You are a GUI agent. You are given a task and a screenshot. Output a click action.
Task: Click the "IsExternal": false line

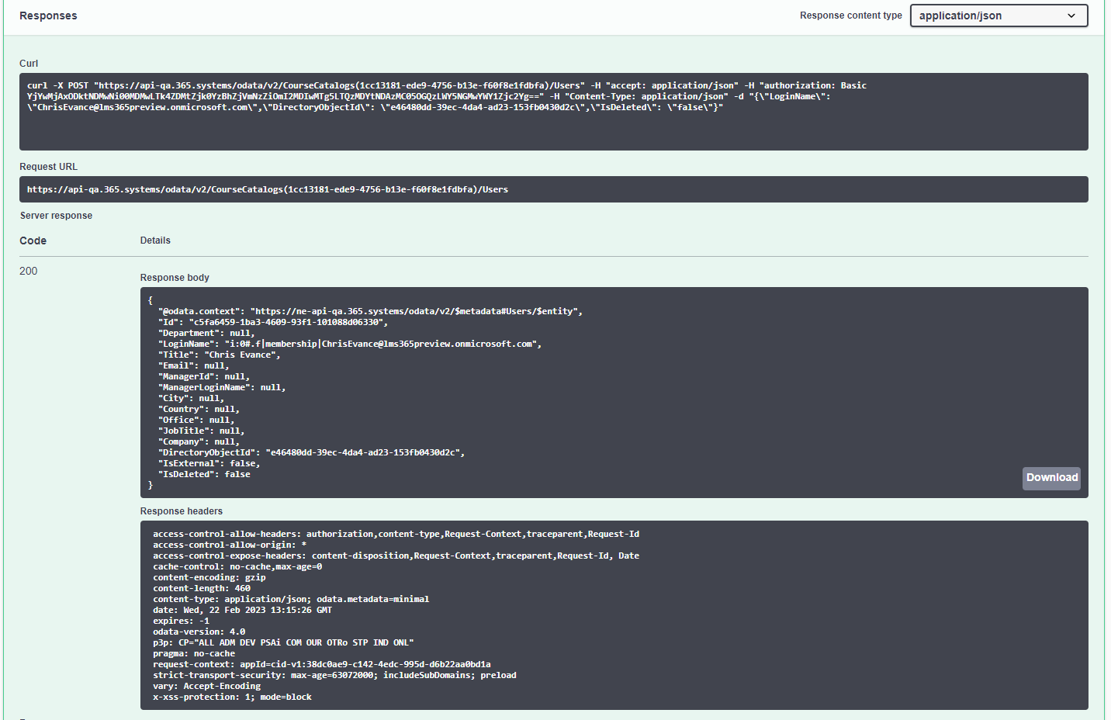209,463
